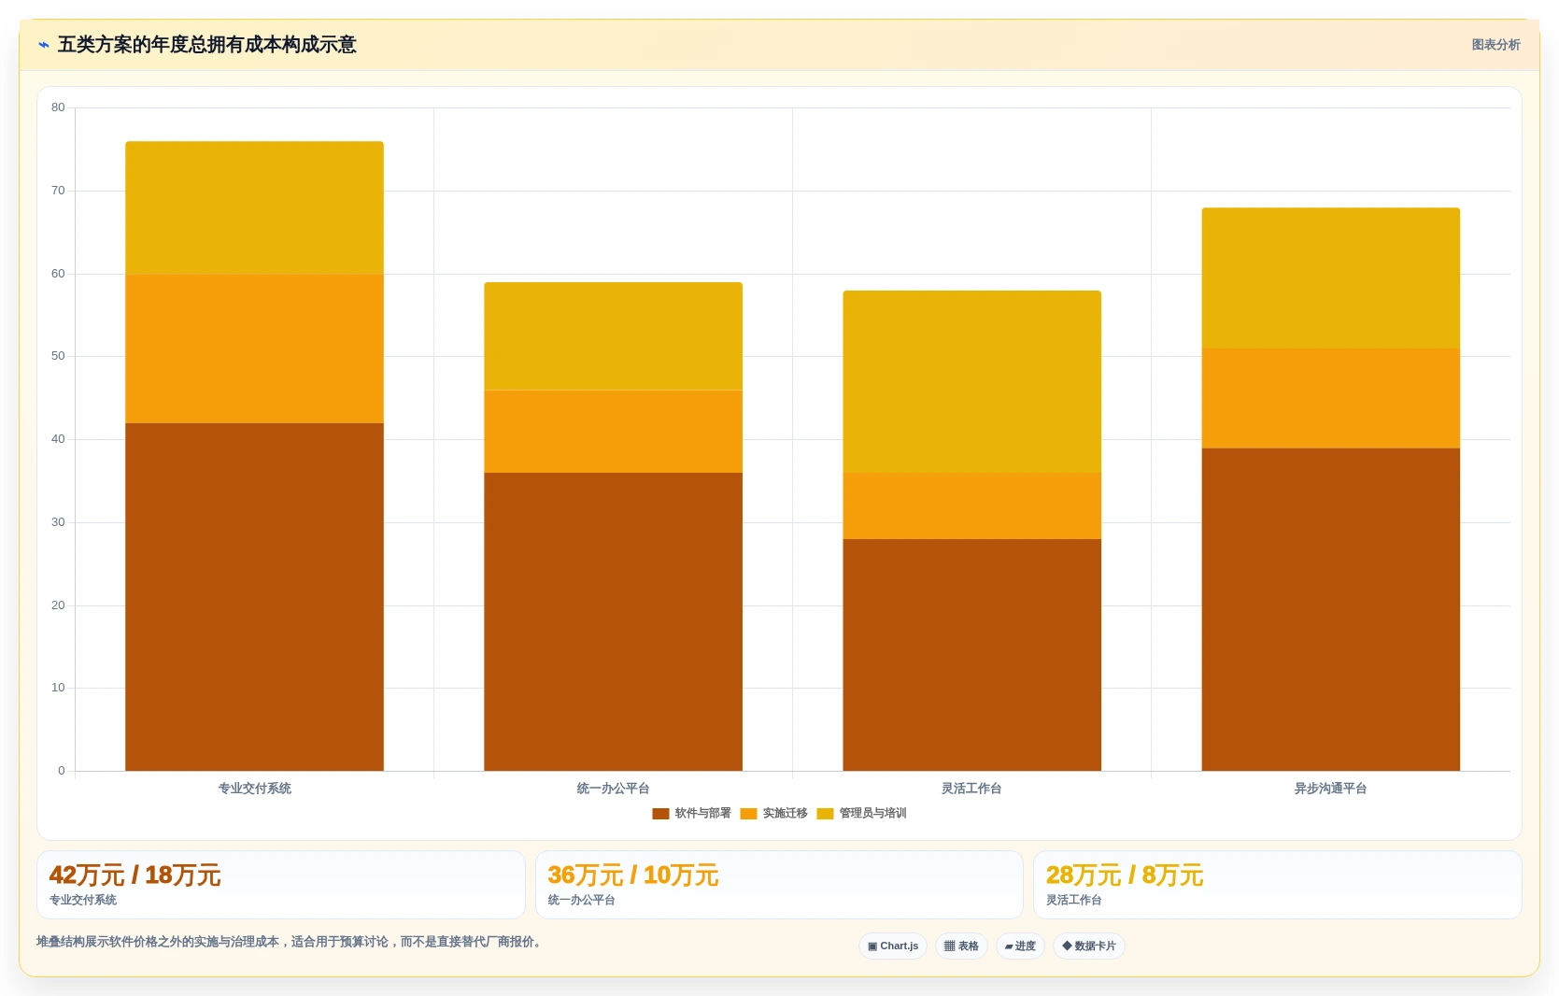
Task: Click the 统一办公平台 orange bar segment
Action: 613,432
